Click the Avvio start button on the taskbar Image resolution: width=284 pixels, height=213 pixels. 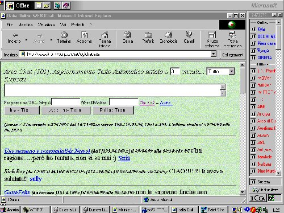(10, 210)
